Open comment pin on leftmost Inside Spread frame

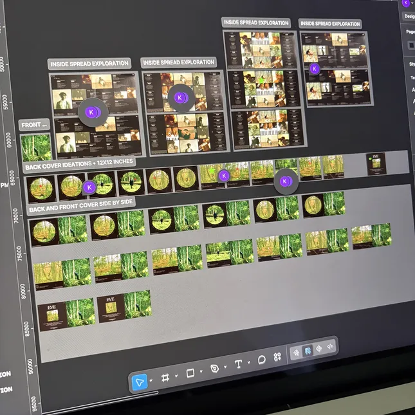point(93,112)
